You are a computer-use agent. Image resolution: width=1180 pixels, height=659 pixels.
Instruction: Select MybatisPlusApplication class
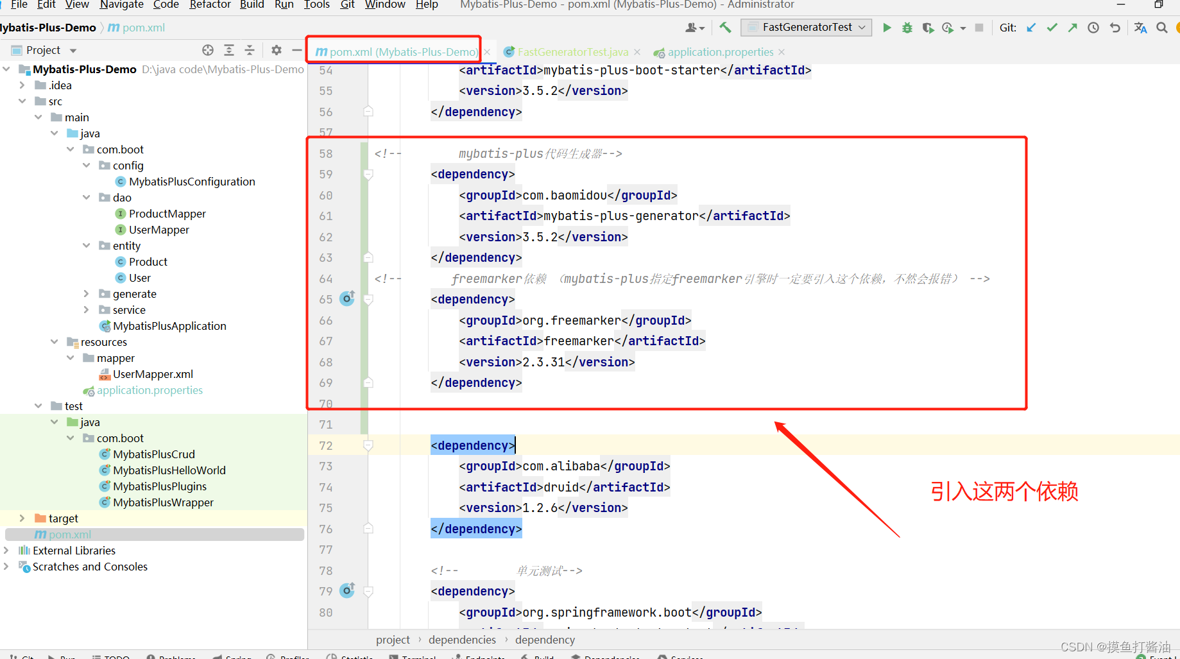169,326
